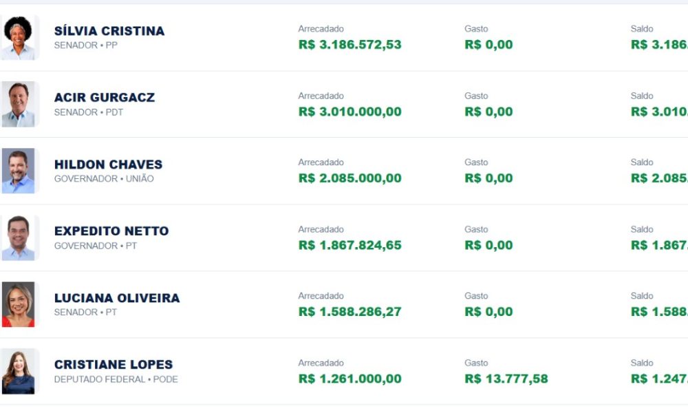The image size is (688, 413).
Task: Select Cristiane Lopes's R$ 13.777,58 spent amount
Action: [x=506, y=379]
